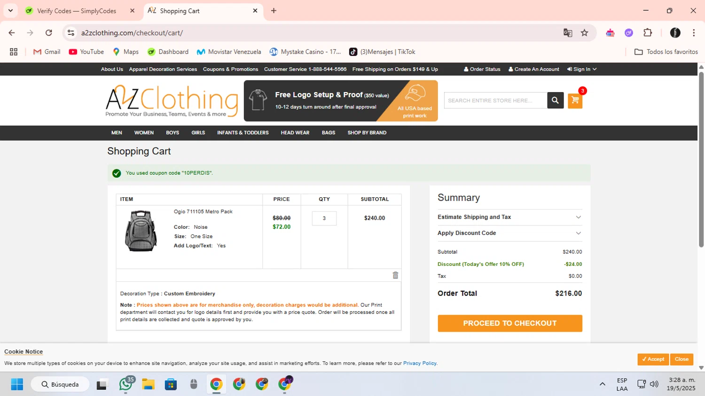Click the backpack product thumbnail
The width and height of the screenshot is (705, 396).
141,231
